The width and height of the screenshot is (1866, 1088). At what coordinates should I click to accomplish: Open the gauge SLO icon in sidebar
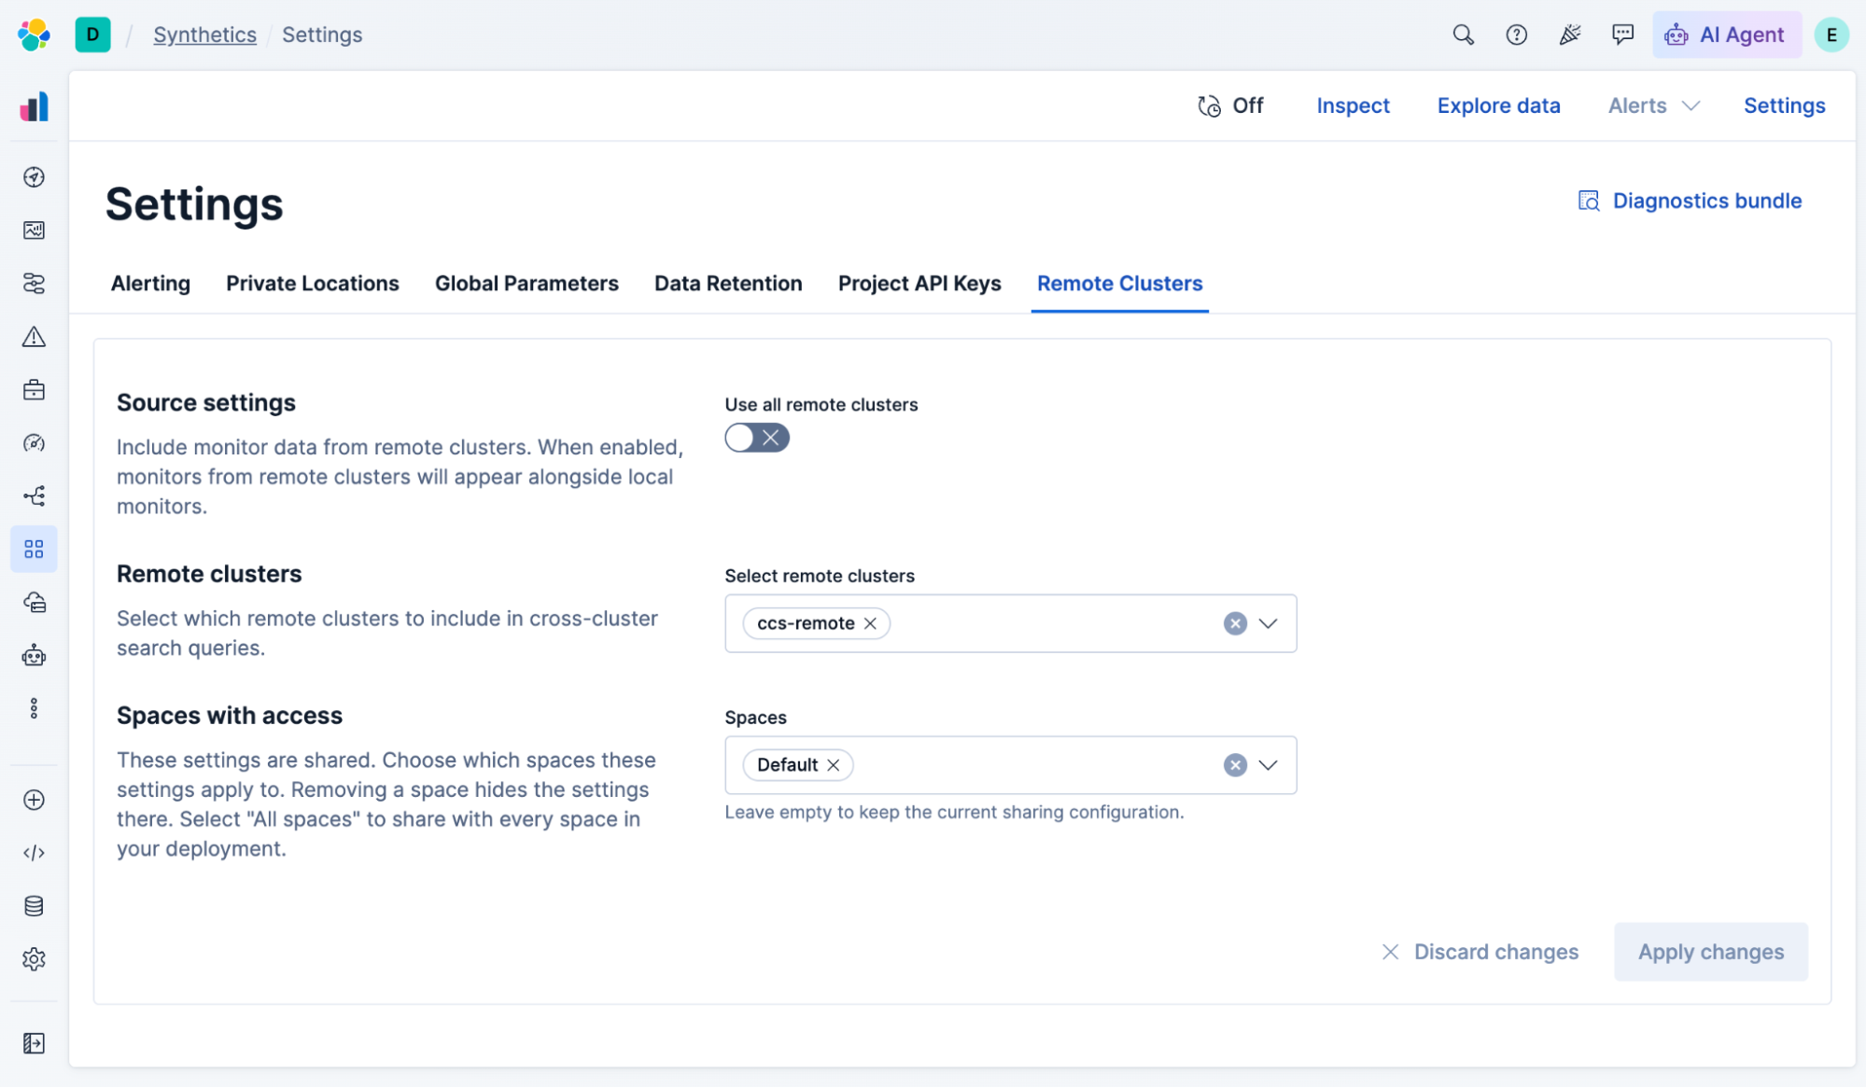pyautogui.click(x=34, y=442)
